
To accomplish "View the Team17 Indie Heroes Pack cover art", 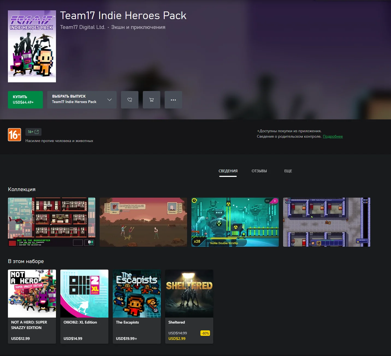I will [x=32, y=46].
